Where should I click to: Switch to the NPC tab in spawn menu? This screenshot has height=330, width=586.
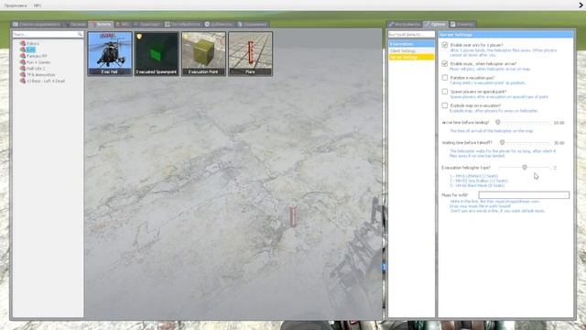click(x=123, y=25)
